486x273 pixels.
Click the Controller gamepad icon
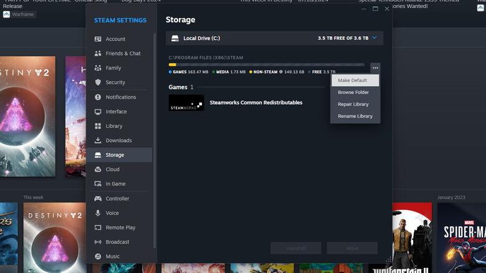98,199
